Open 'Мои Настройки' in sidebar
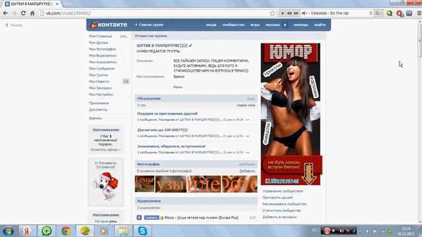422x237 pixels. (101, 94)
